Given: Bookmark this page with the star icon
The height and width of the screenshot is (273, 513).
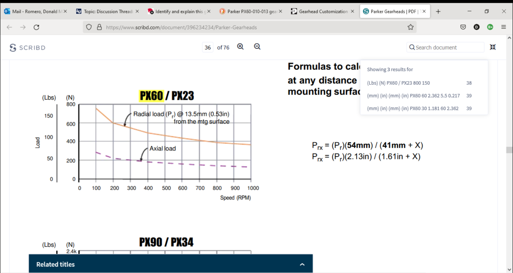Looking at the screenshot, I should pos(410,27).
